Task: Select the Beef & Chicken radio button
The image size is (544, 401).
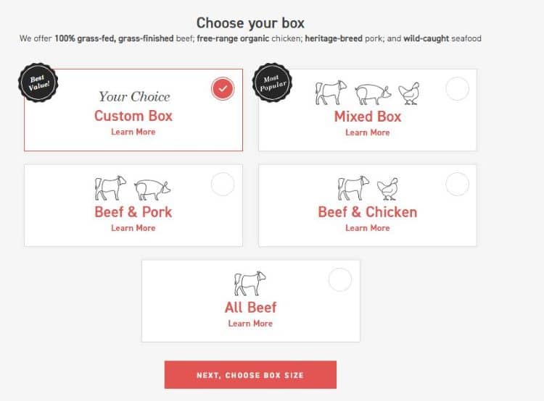Action: pyautogui.click(x=457, y=185)
